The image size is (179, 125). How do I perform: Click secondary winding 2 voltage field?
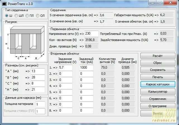(66, 74)
